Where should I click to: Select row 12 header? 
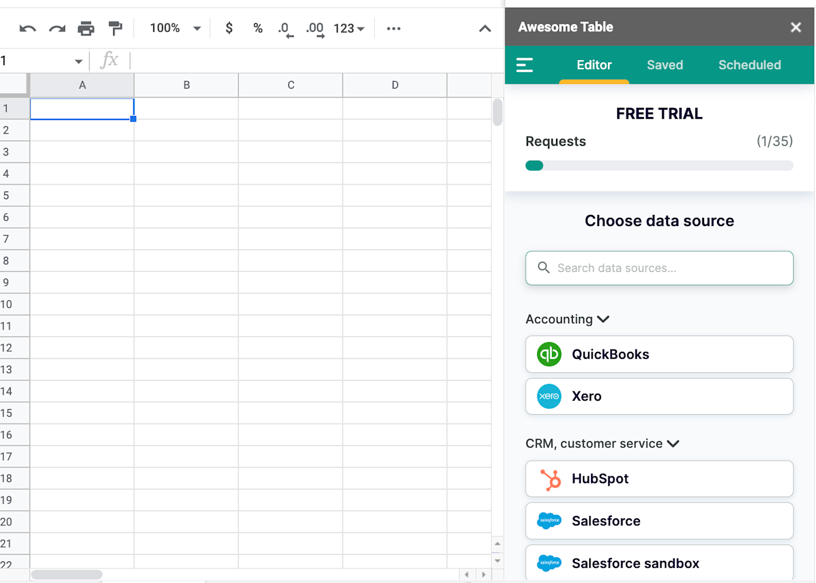click(15, 348)
